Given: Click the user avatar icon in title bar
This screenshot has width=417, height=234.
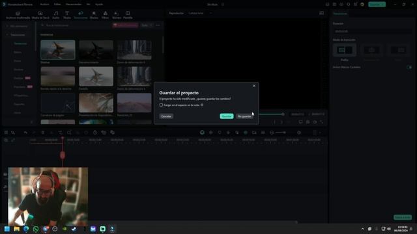Looking at the screenshot, I should [x=362, y=5].
